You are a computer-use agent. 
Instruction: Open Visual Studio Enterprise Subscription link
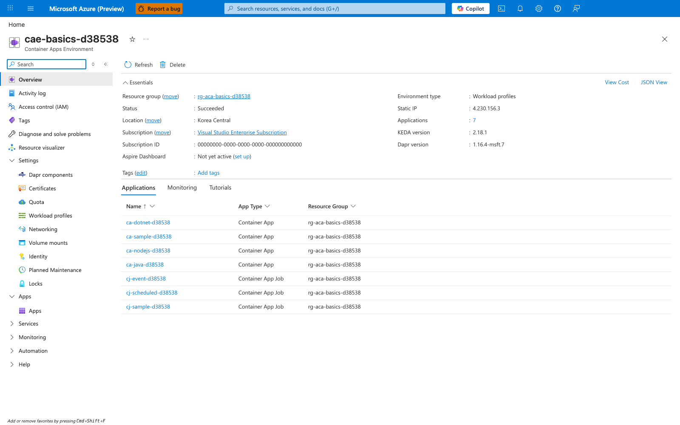click(242, 133)
